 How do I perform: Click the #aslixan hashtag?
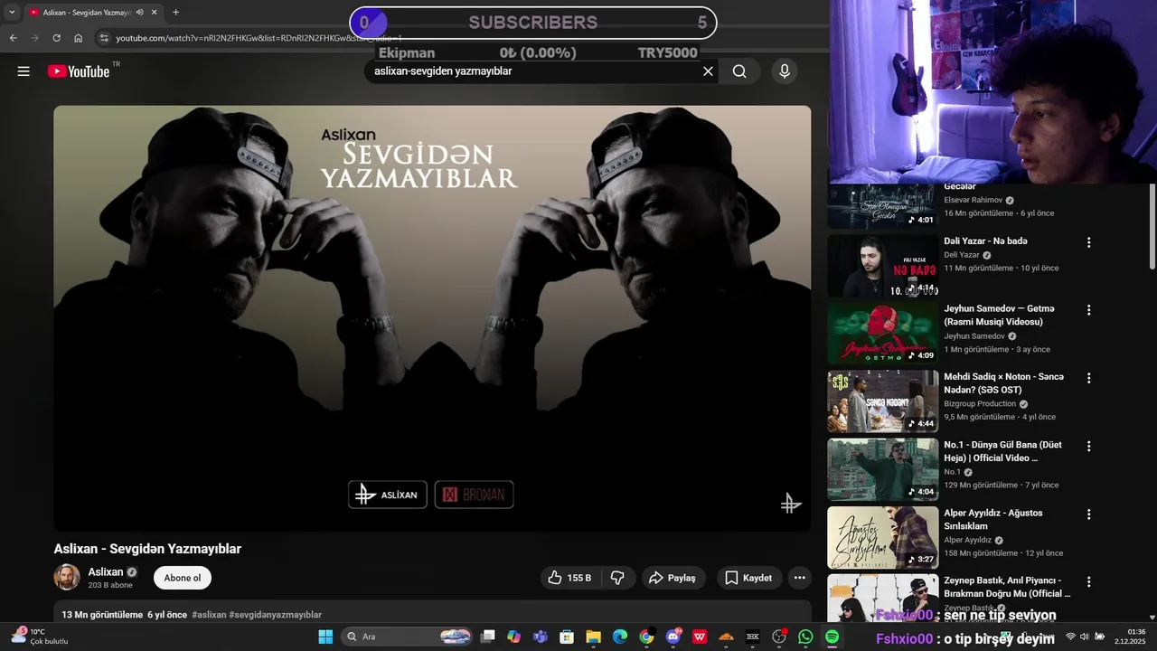click(209, 615)
